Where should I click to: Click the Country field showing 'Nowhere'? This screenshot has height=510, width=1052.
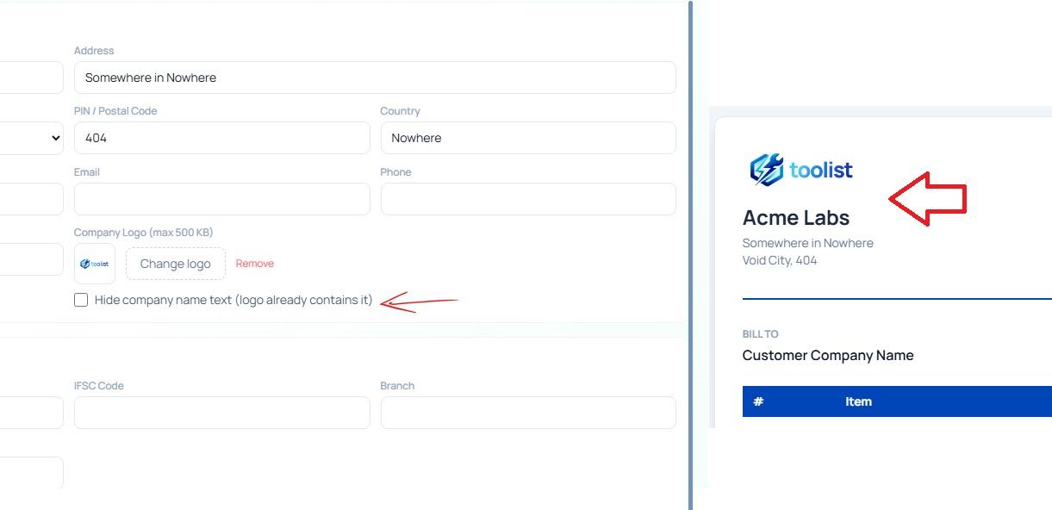tap(527, 138)
